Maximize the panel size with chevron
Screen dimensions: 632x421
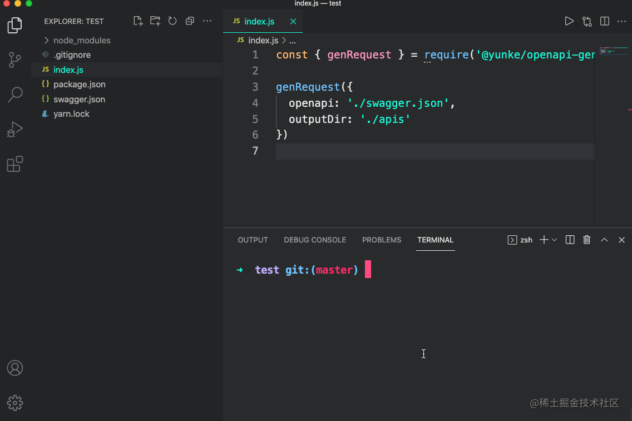point(604,240)
